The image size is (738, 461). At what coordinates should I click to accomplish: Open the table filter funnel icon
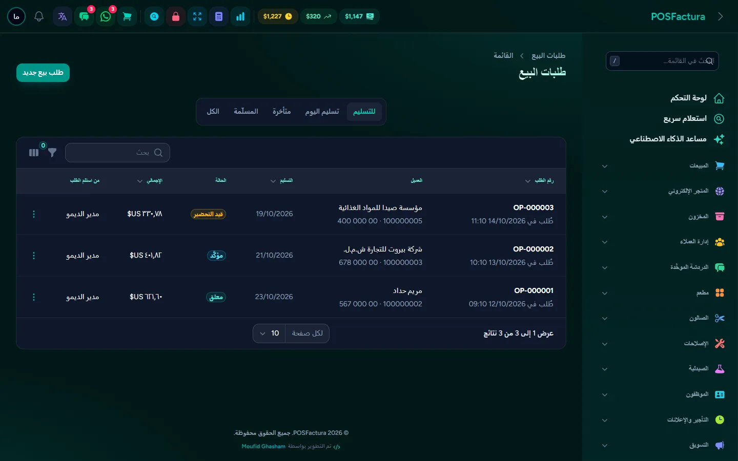(x=52, y=153)
